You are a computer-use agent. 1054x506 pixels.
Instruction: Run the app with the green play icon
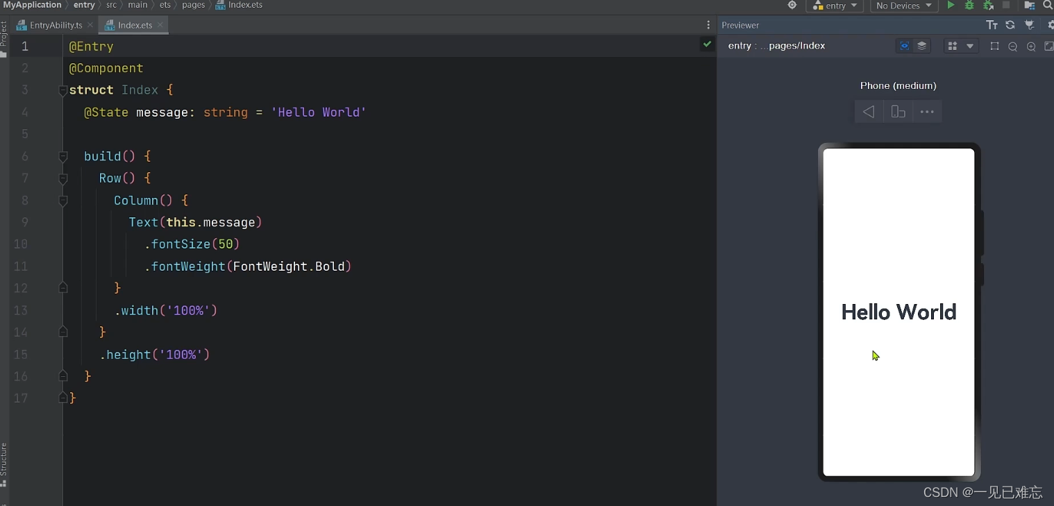[951, 6]
